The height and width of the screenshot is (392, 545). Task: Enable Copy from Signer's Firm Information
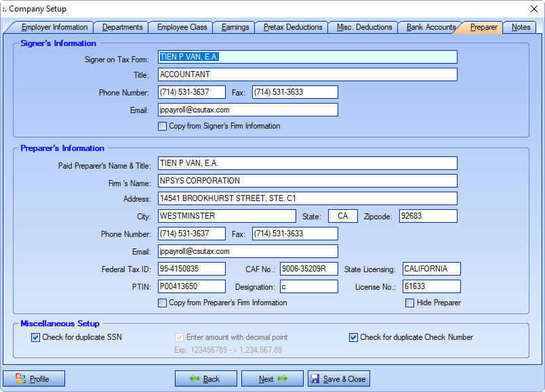[163, 126]
